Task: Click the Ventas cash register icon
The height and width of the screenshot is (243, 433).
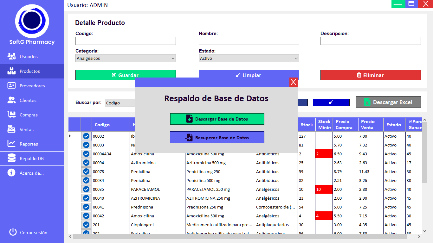Action: pos(12,129)
